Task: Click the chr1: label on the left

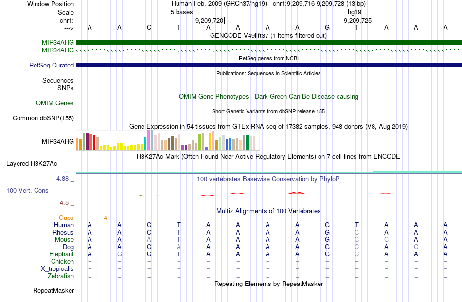Action: pos(67,20)
